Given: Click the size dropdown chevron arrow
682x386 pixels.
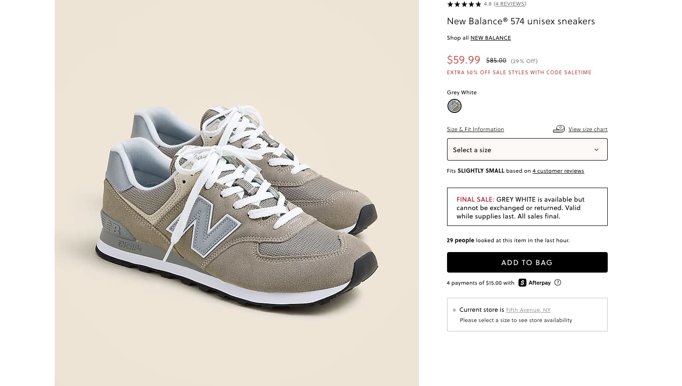Looking at the screenshot, I should [x=596, y=150].
